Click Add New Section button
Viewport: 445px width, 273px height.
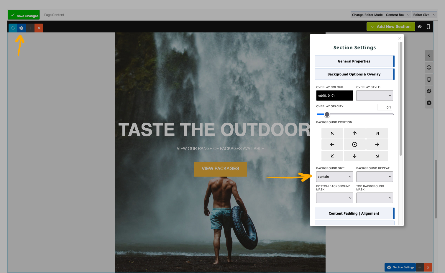click(390, 27)
